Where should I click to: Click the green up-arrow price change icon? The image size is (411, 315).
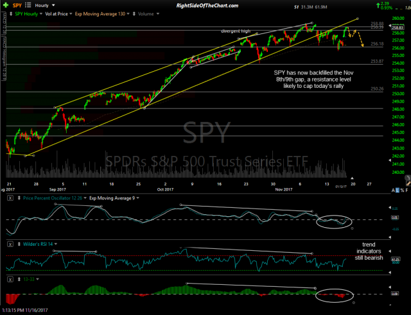[378, 5]
